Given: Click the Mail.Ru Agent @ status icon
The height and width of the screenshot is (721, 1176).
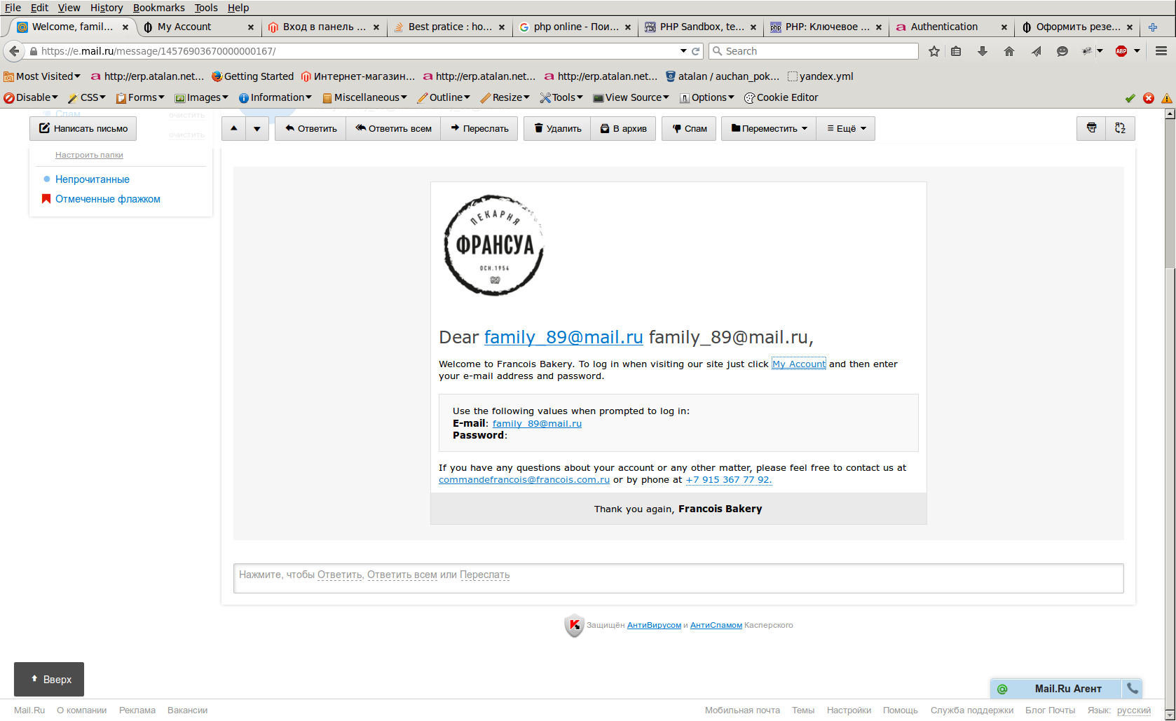Looking at the screenshot, I should (x=1002, y=689).
